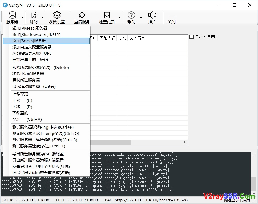
Task: Select 添加[VMess]服务器 menu item
Action: coord(30,28)
